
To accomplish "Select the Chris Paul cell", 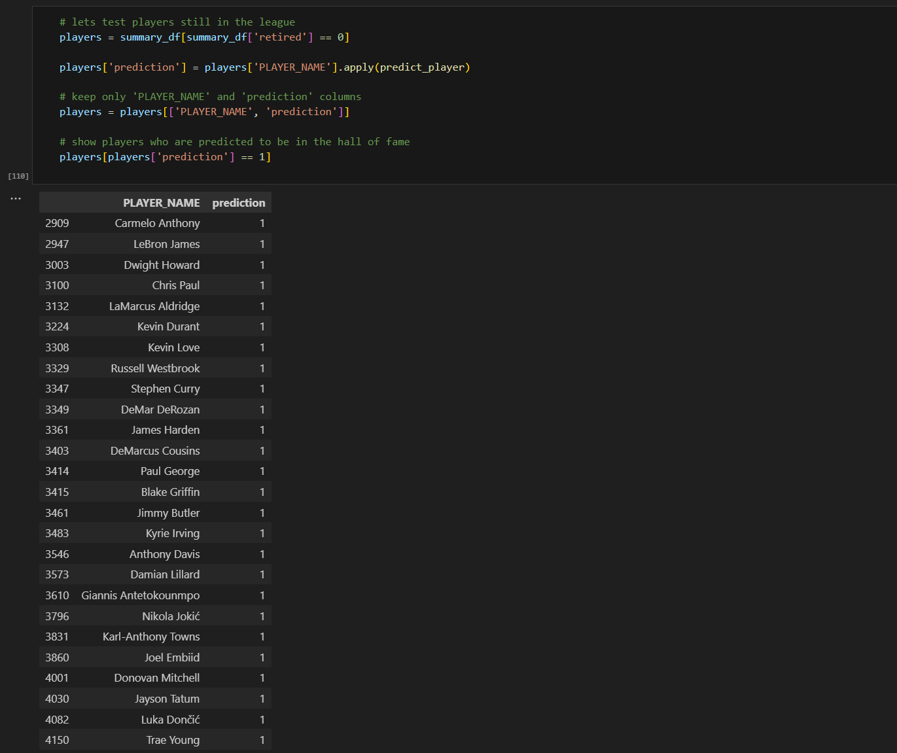I will [176, 285].
